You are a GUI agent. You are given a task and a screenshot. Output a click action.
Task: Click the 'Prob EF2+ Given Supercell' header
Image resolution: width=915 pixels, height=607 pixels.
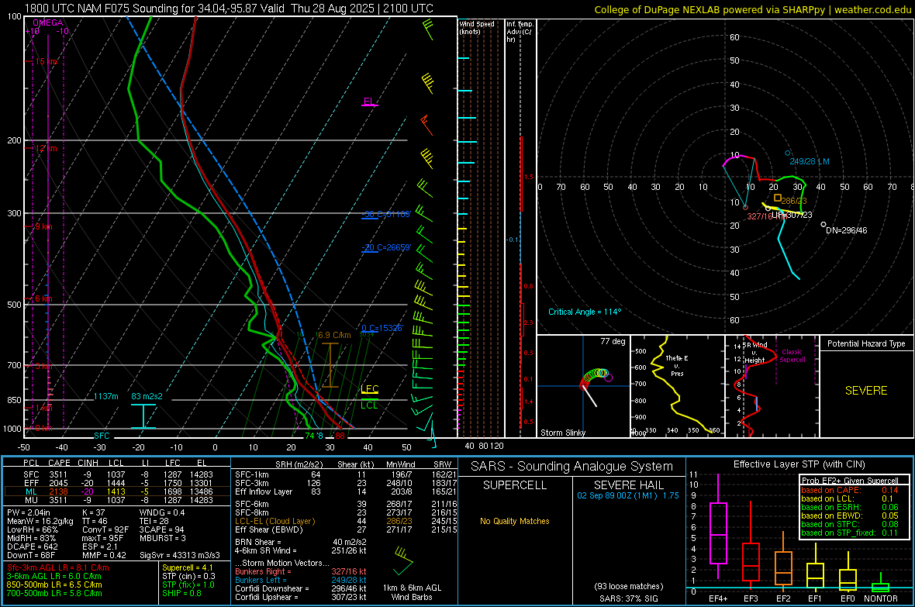(850, 481)
